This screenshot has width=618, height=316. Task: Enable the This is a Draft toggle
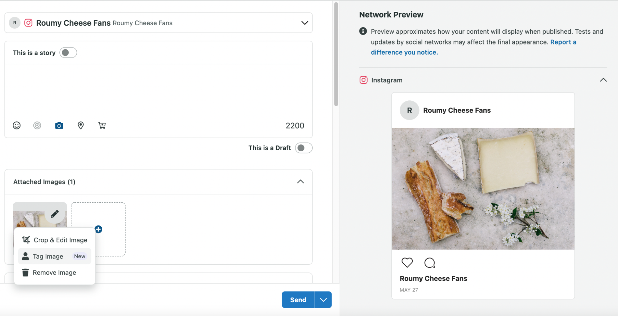(x=304, y=148)
